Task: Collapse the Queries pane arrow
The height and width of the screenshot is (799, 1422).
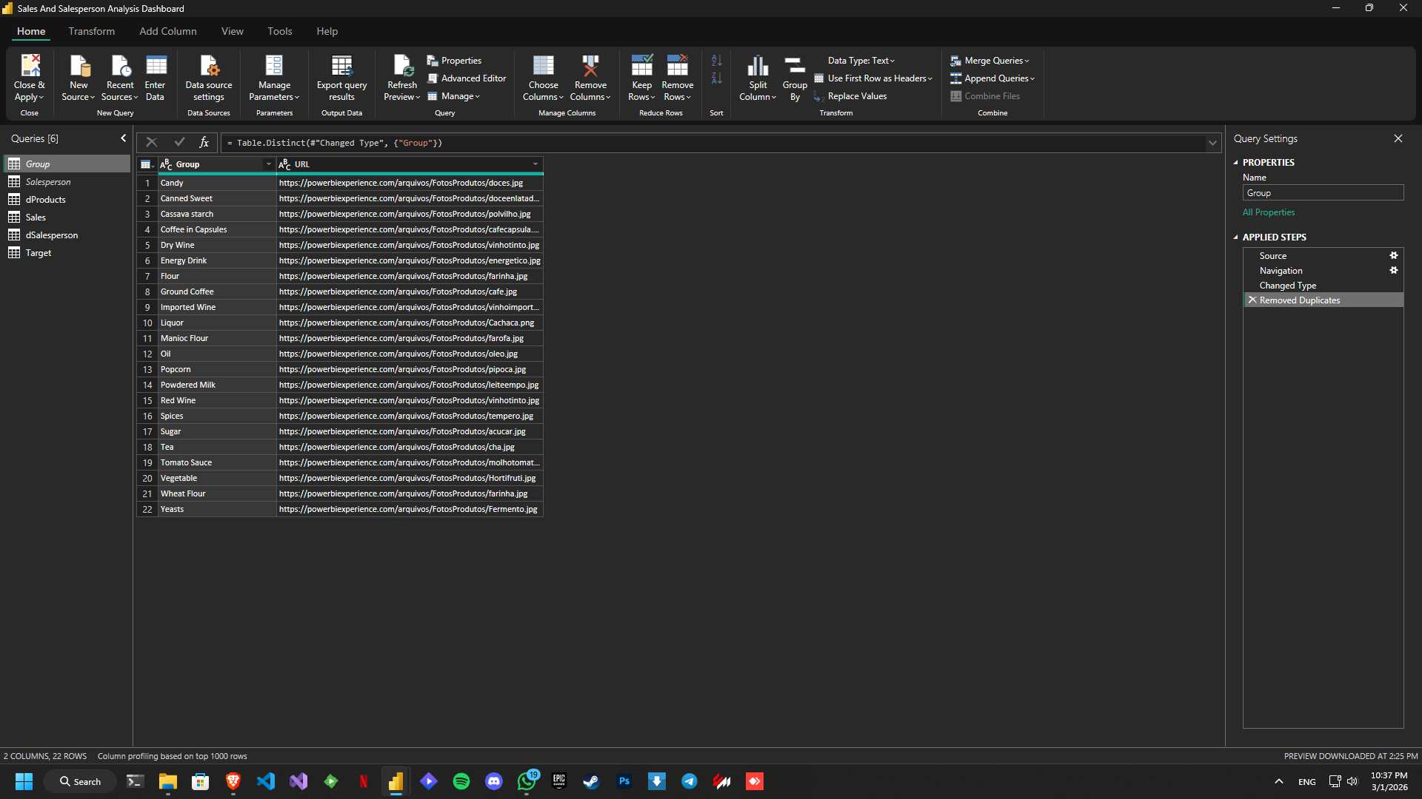Action: pyautogui.click(x=123, y=138)
